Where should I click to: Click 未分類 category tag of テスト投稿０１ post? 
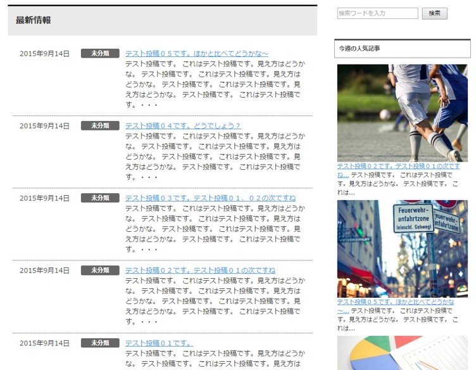pyautogui.click(x=100, y=343)
